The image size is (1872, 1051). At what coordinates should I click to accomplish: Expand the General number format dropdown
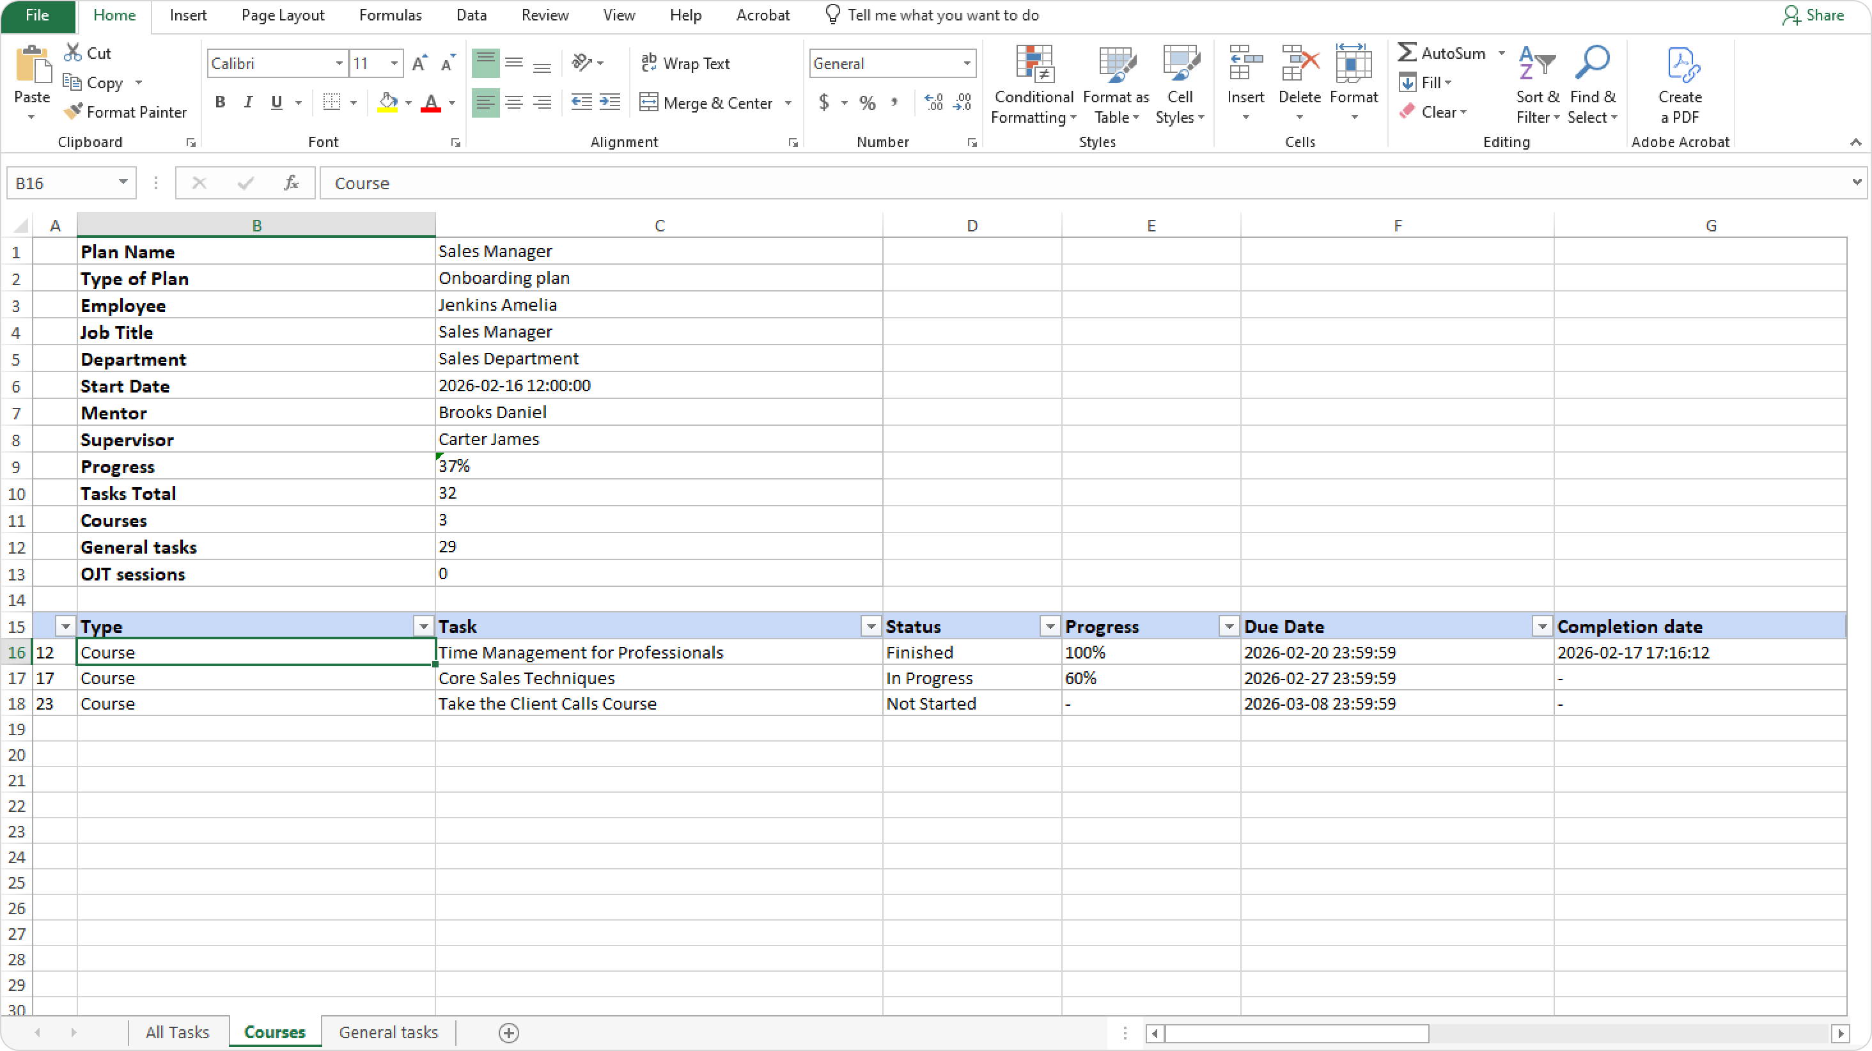967,64
